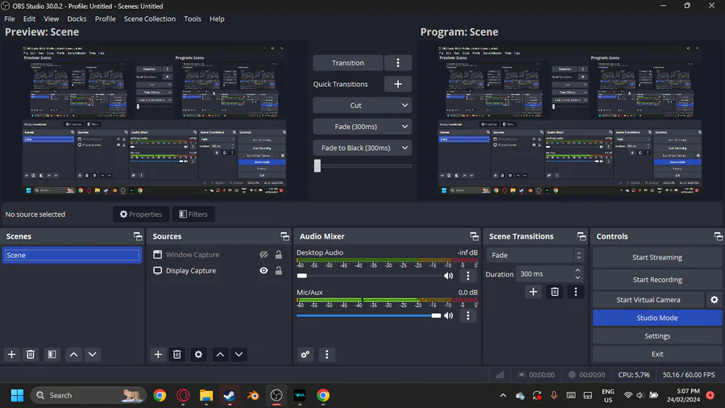
Task: Add a scene transition plus icon
Action: coord(533,292)
